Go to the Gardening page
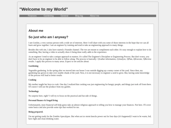 click(x=48, y=16)
